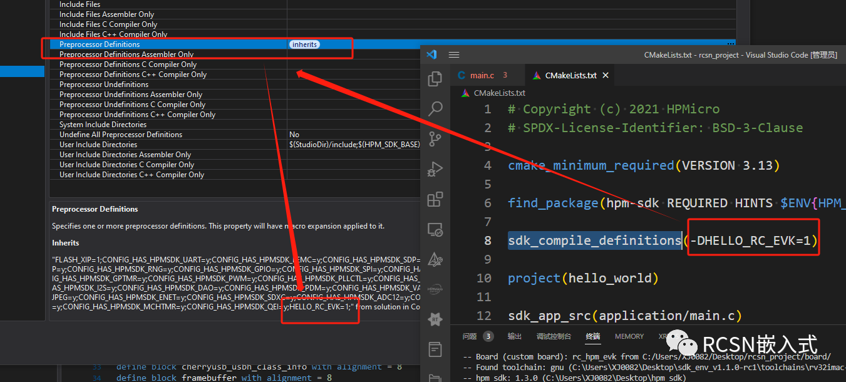The height and width of the screenshot is (382, 846).
Task: Select Preprocessor Undefinitions C Compiler Only row
Action: (x=234, y=105)
